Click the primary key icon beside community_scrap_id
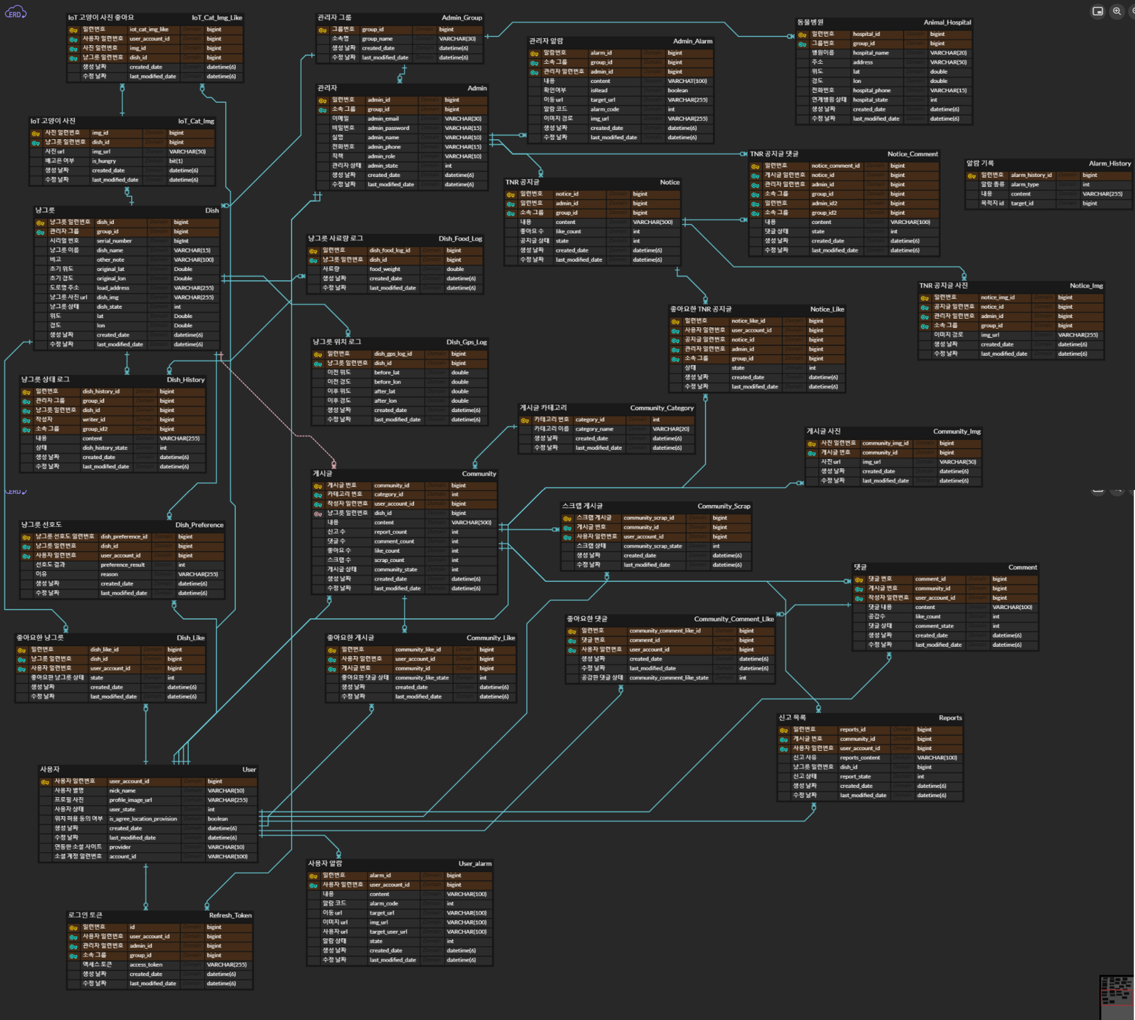This screenshot has height=1020, width=1135. (x=567, y=519)
